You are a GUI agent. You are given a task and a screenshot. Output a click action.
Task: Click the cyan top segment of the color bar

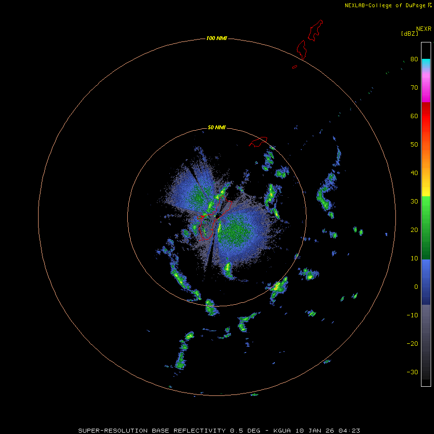(x=426, y=62)
